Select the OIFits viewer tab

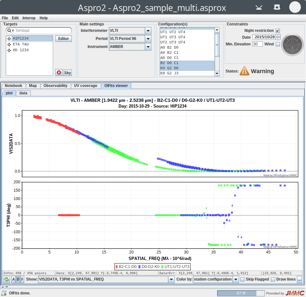pyautogui.click(x=116, y=86)
